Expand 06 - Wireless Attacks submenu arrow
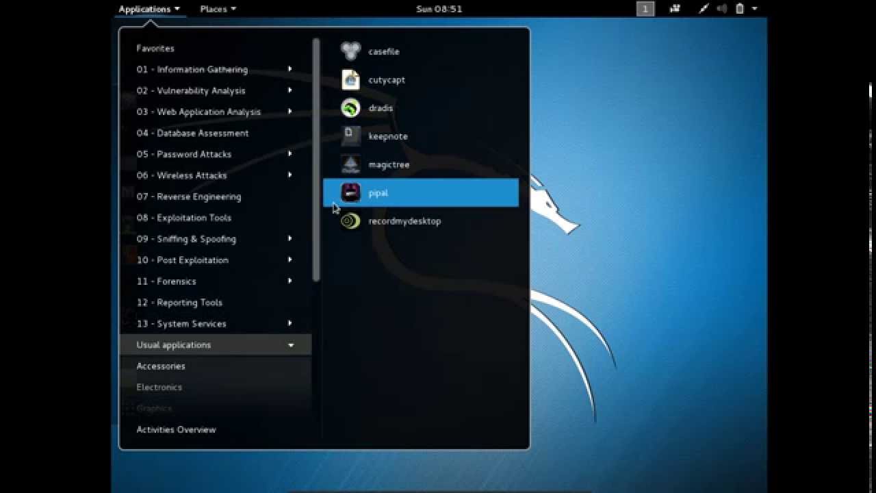Viewport: 876px width, 493px height. (290, 175)
